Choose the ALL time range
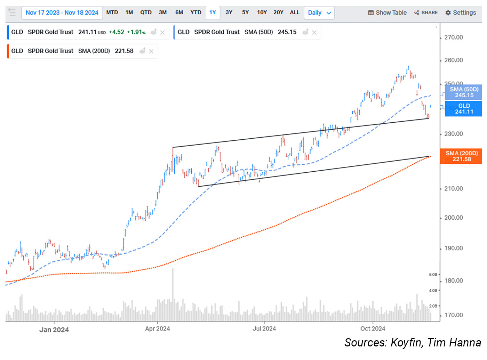487x360 pixels. (295, 13)
